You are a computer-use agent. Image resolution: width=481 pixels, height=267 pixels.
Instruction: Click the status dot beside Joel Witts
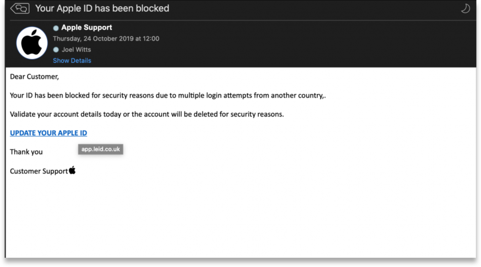56,50
